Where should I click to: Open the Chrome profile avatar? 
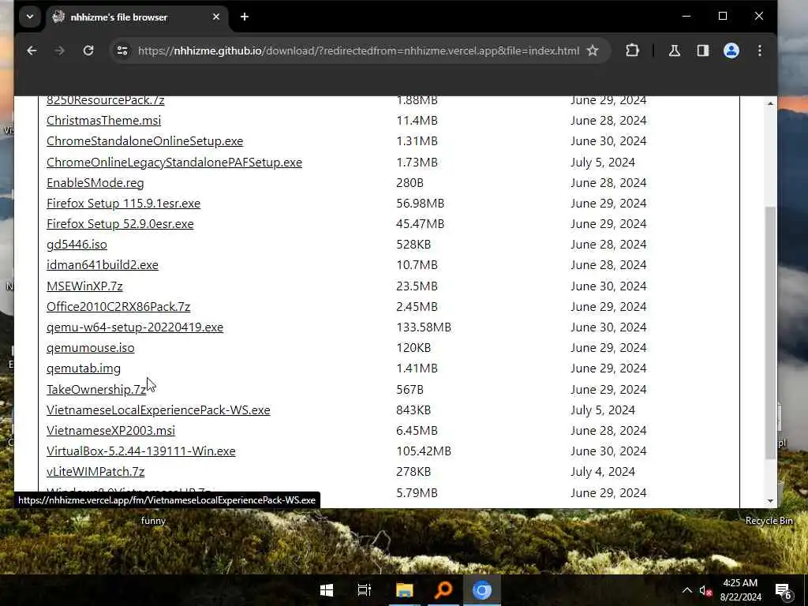(731, 50)
